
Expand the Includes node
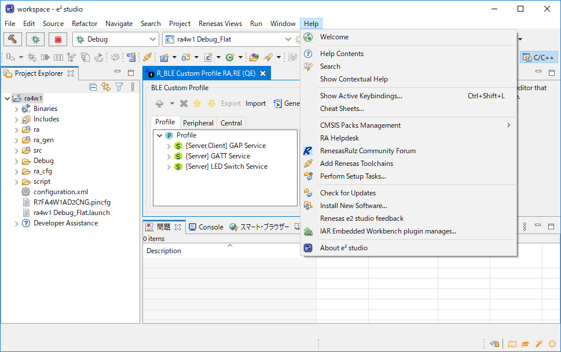click(x=16, y=120)
